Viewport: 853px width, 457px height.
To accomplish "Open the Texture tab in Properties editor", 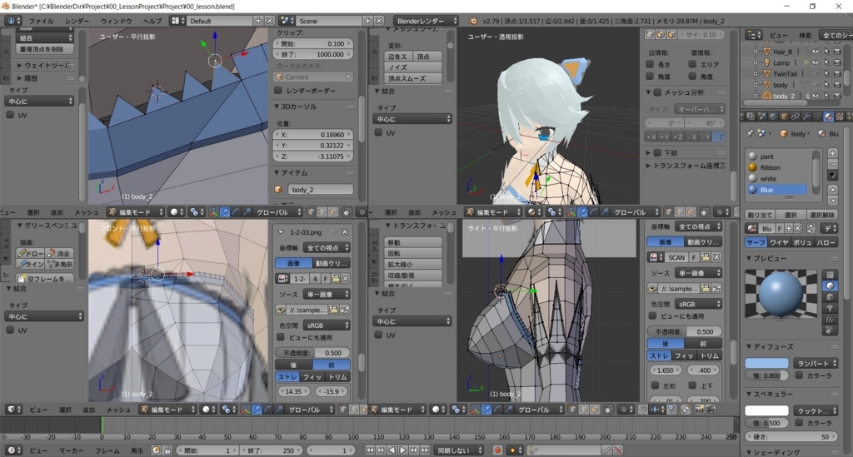I will coord(841,117).
